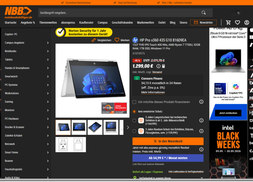The height and width of the screenshot is (182, 253).
Task: Open the Copilot+ PC sidebar item
Action: (x=11, y=34)
